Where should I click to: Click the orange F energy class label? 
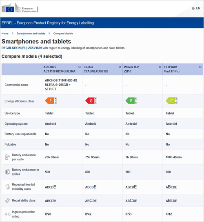pyautogui.click(x=51, y=101)
